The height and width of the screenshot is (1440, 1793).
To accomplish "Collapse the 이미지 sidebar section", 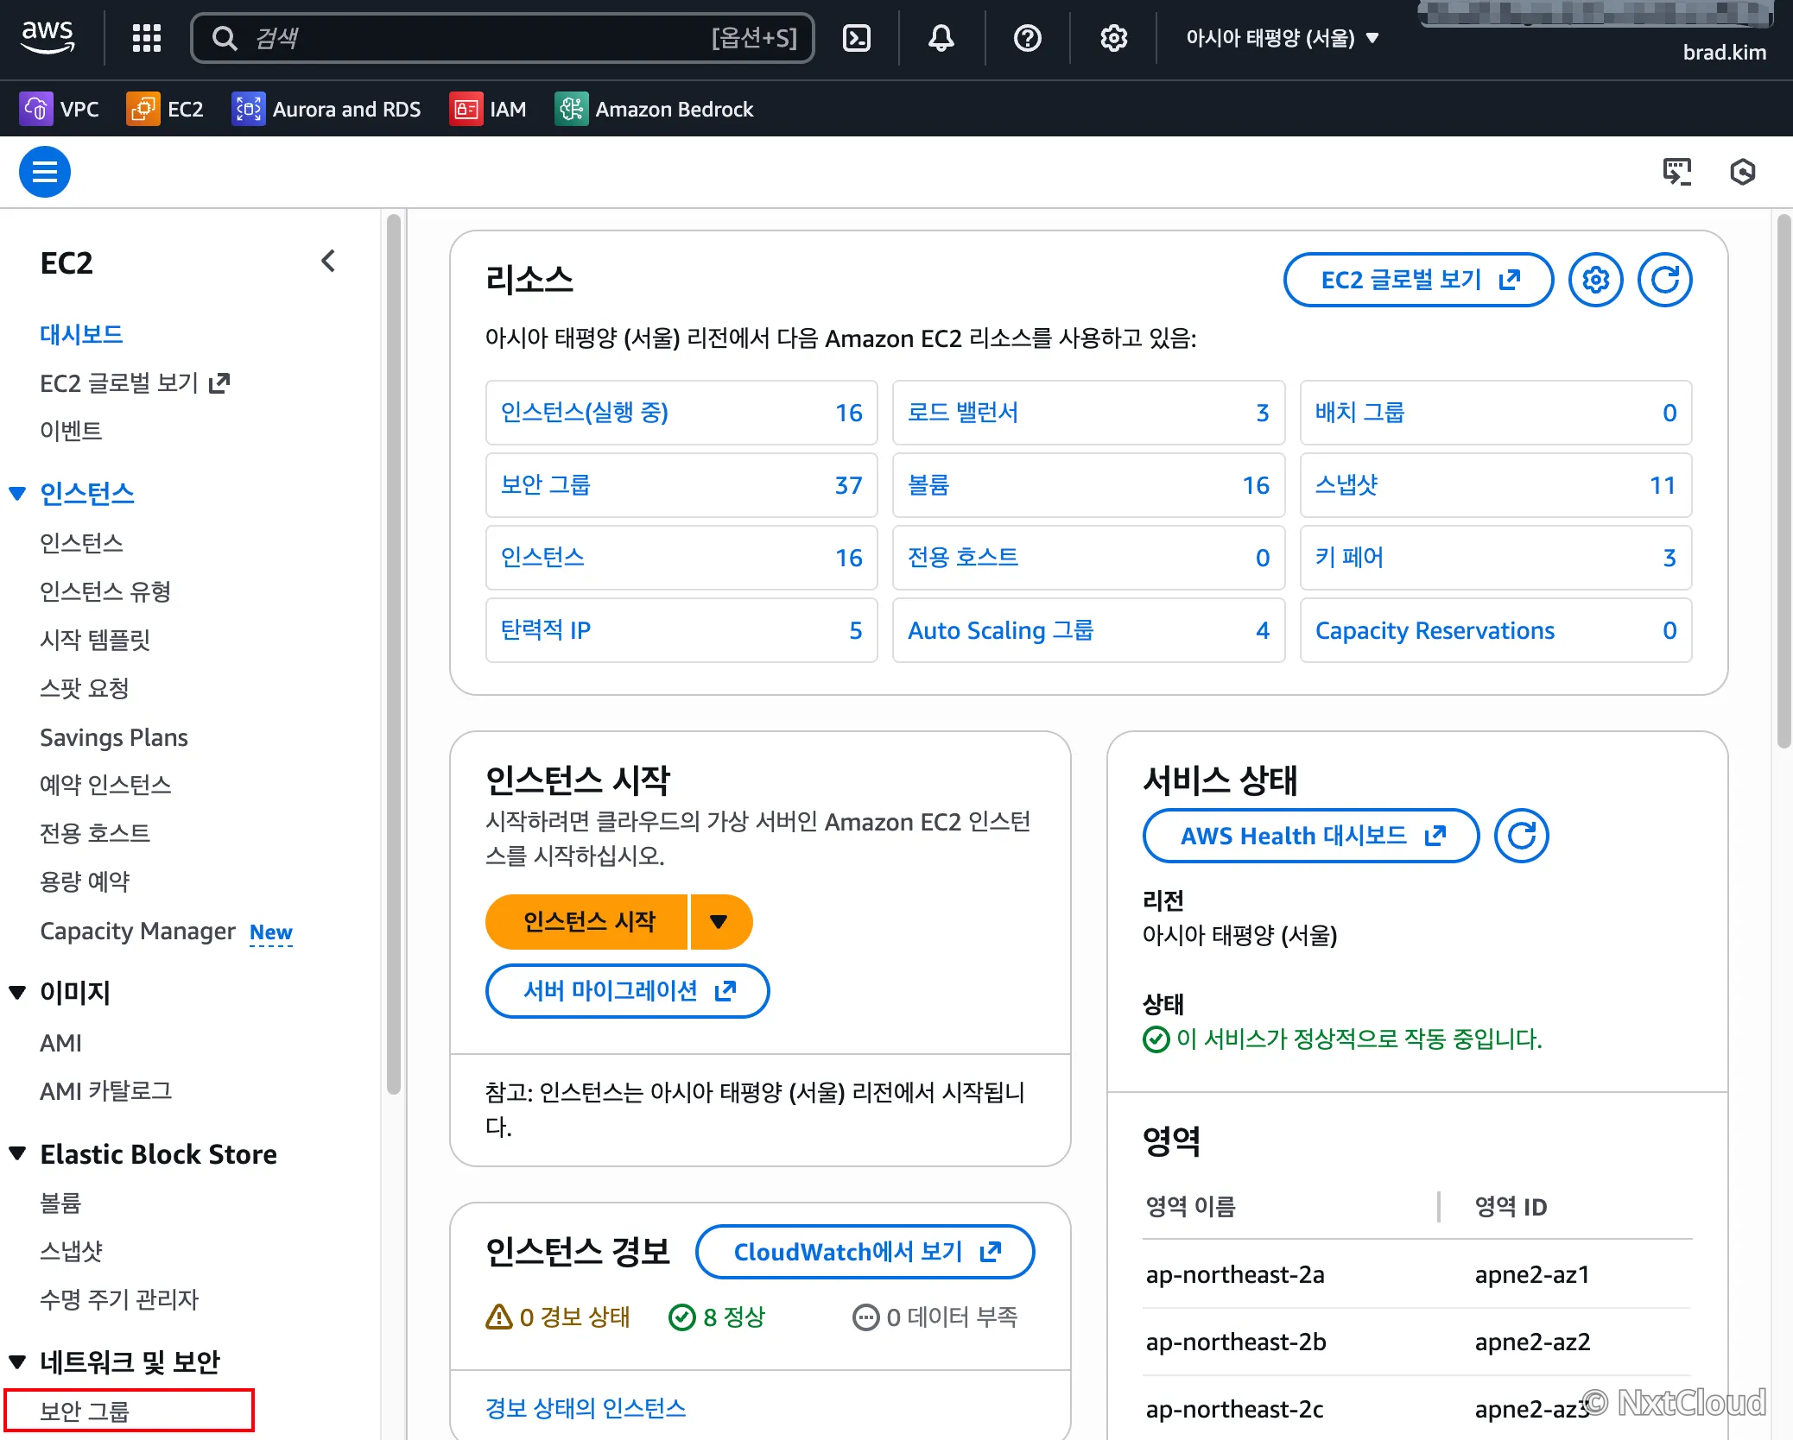I will (17, 993).
